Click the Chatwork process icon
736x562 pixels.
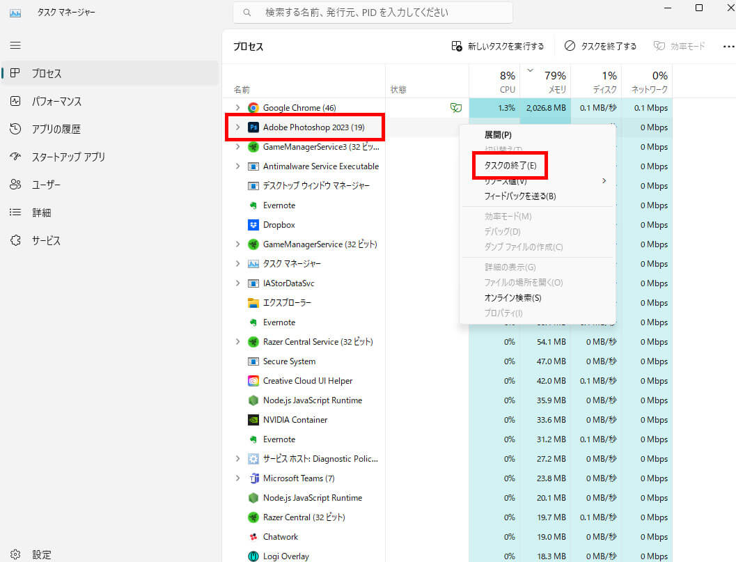(253, 537)
